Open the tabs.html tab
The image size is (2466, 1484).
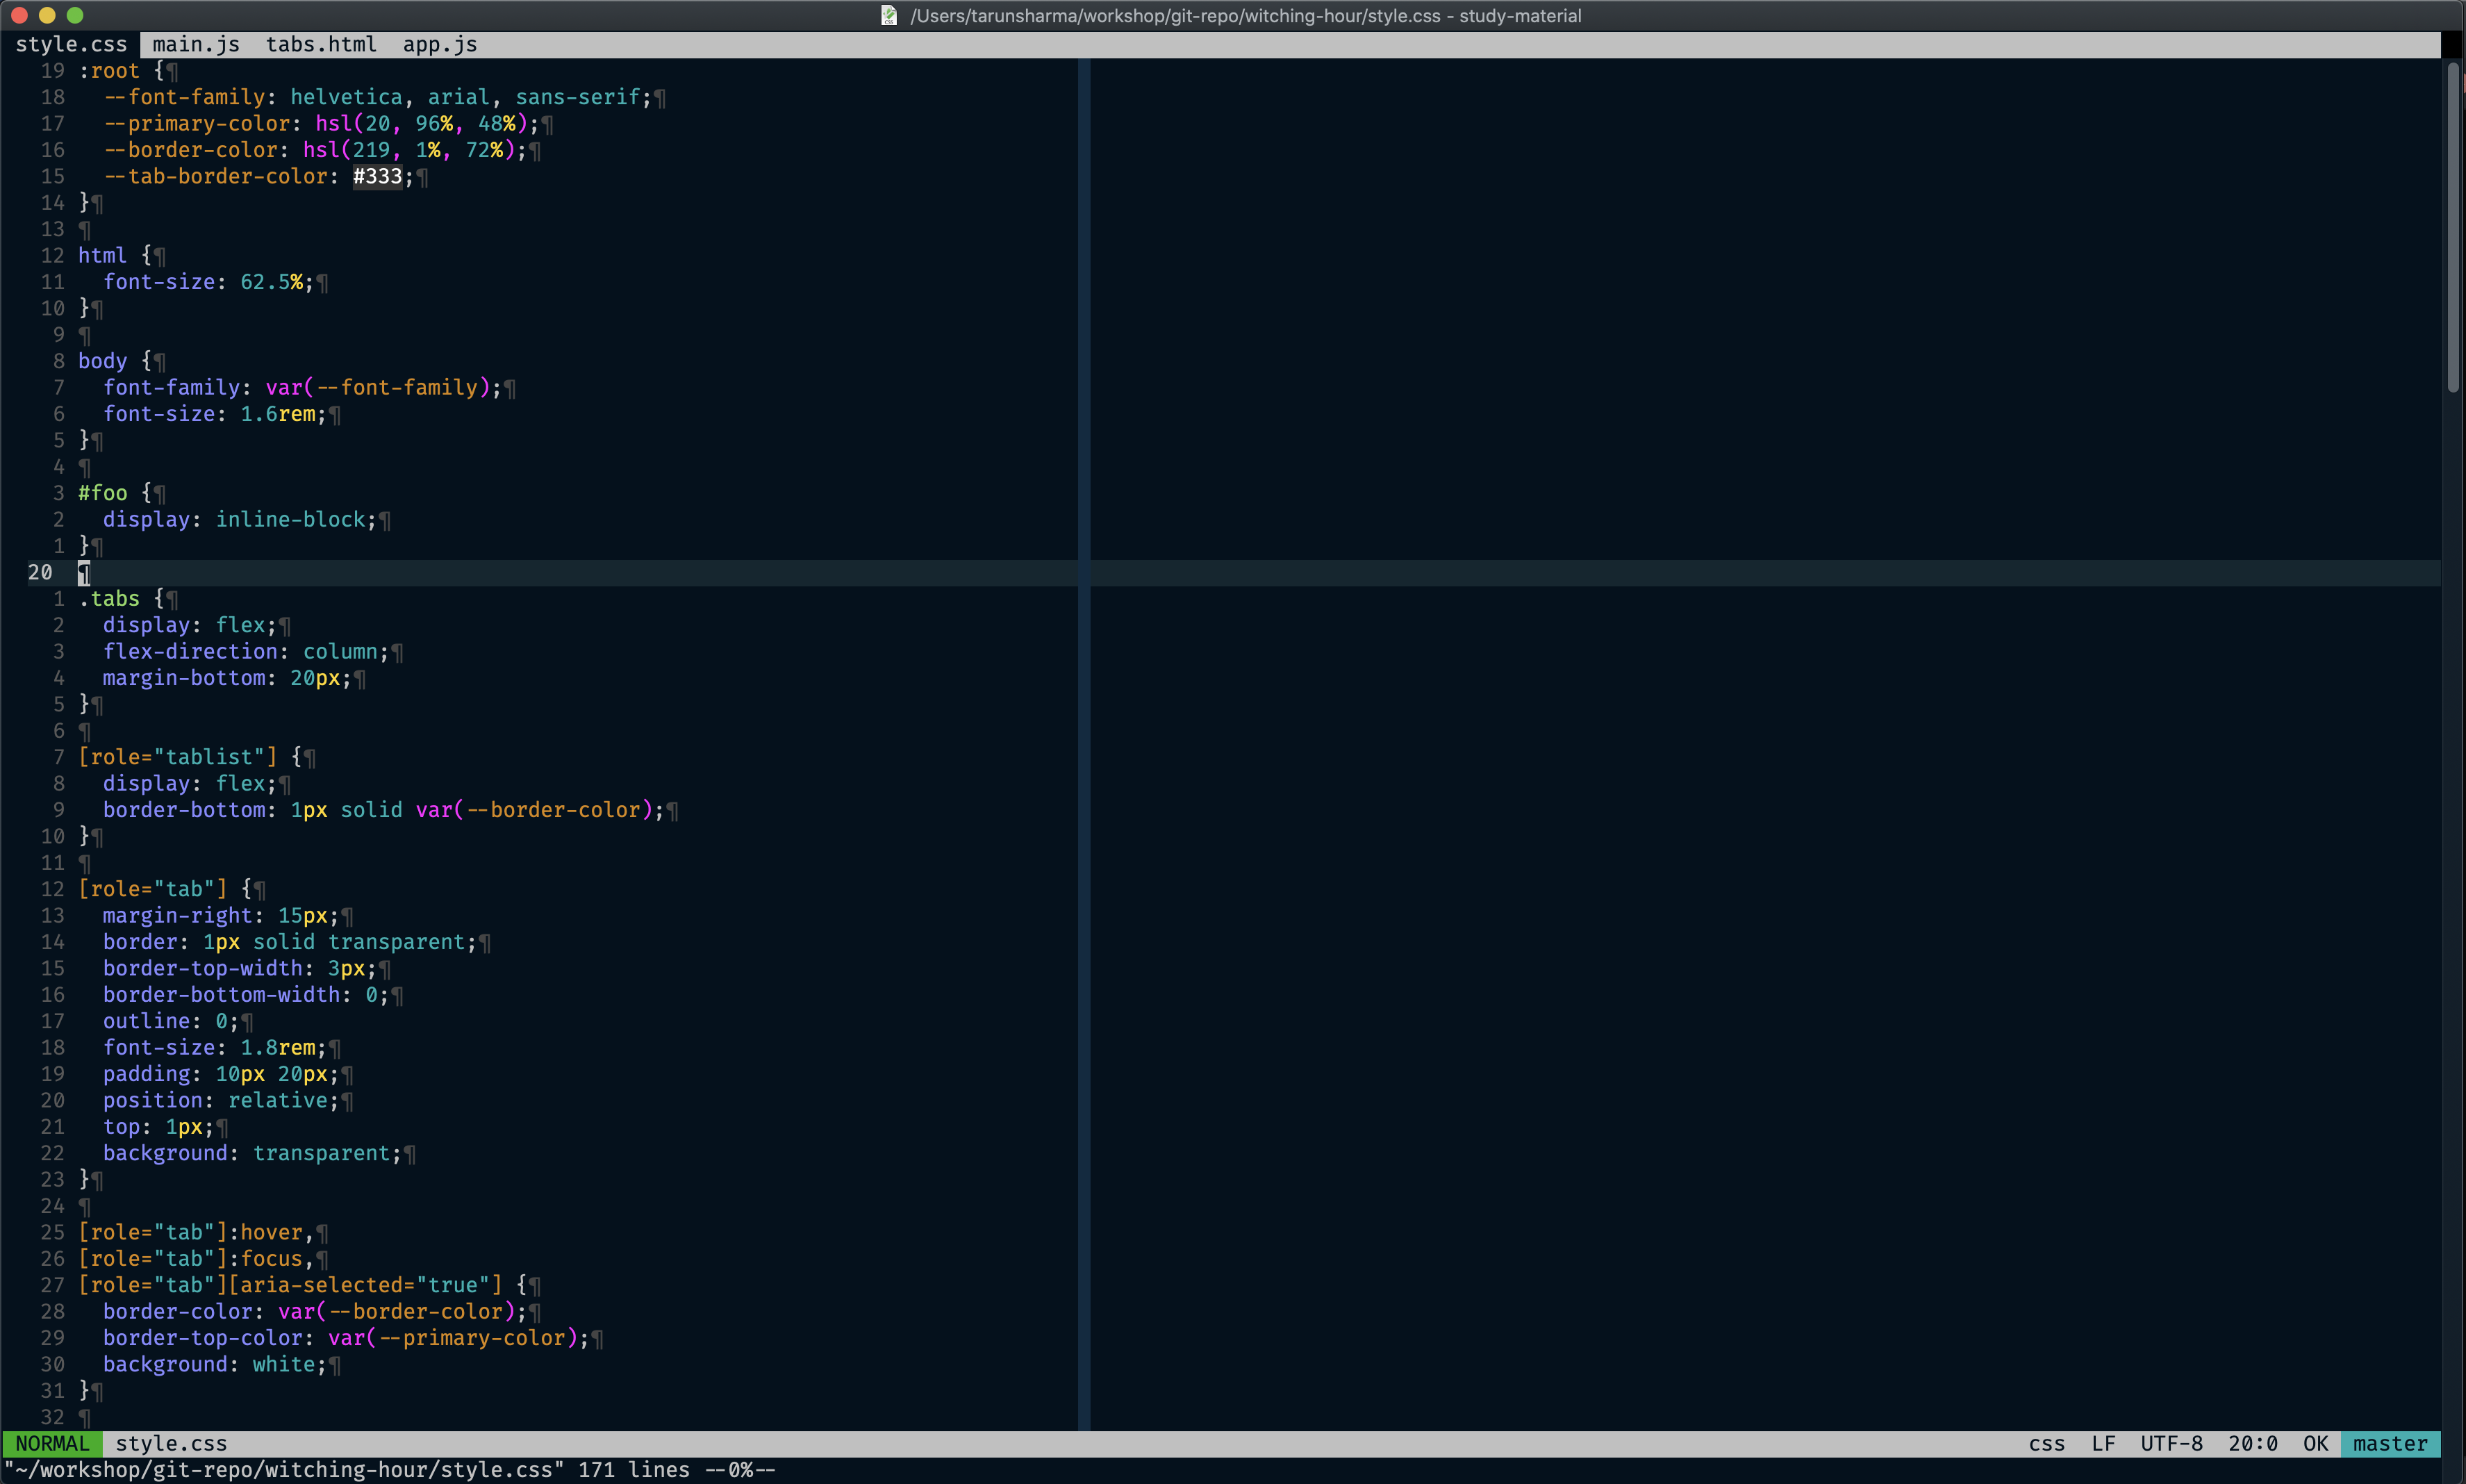pos(321,44)
